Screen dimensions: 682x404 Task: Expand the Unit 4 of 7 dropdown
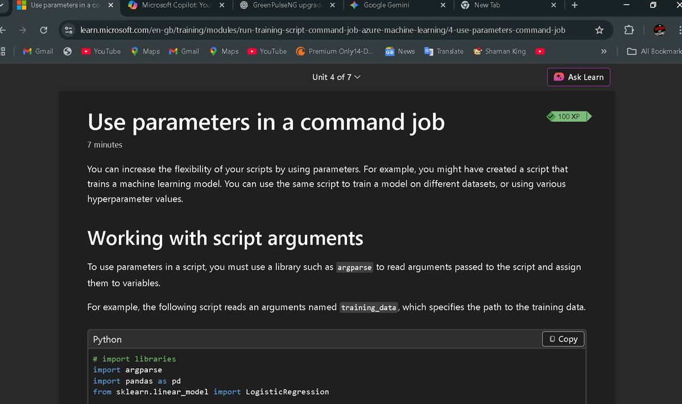336,77
